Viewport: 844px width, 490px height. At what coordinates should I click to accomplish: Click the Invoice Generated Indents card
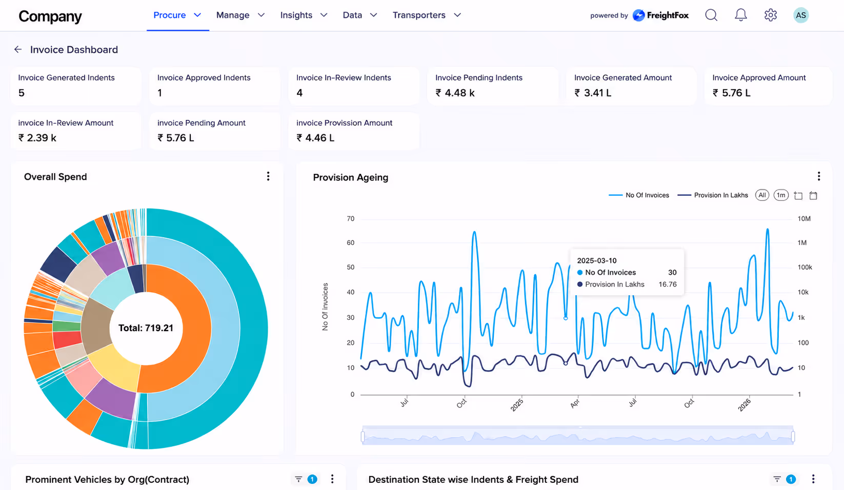point(76,86)
